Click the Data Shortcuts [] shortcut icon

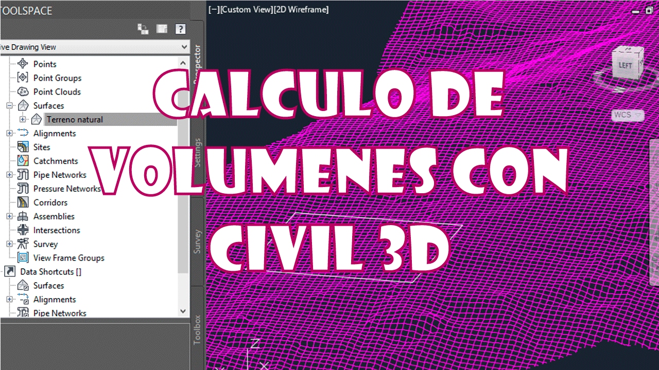coord(10,271)
